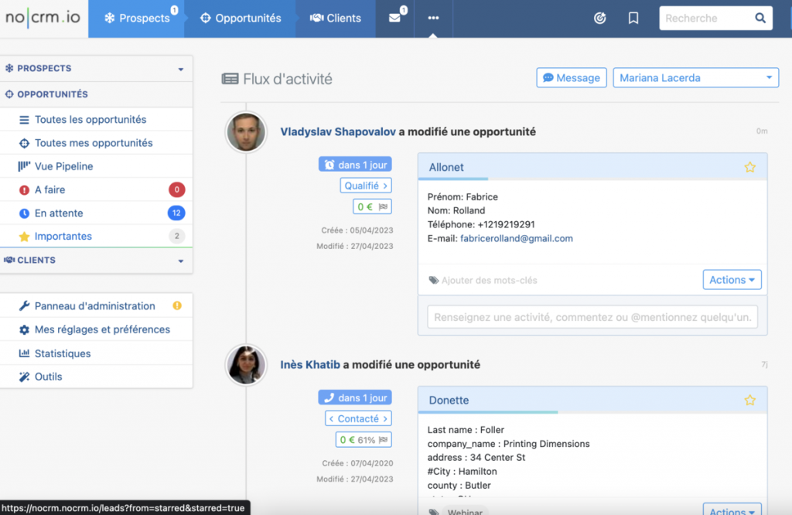Open the Actions dropdown on Allonet card
Image resolution: width=792 pixels, height=515 pixels.
[732, 280]
